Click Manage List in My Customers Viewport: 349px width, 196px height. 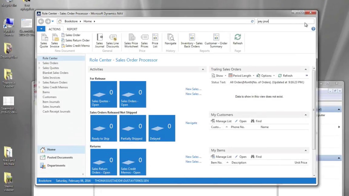(221, 121)
